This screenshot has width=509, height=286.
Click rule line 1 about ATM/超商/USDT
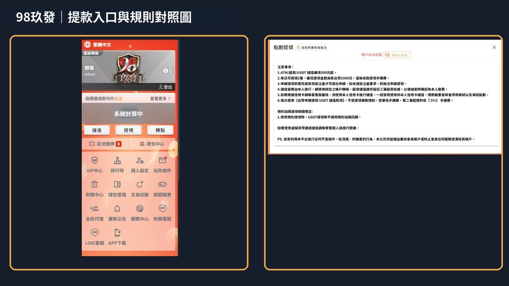click(307, 72)
